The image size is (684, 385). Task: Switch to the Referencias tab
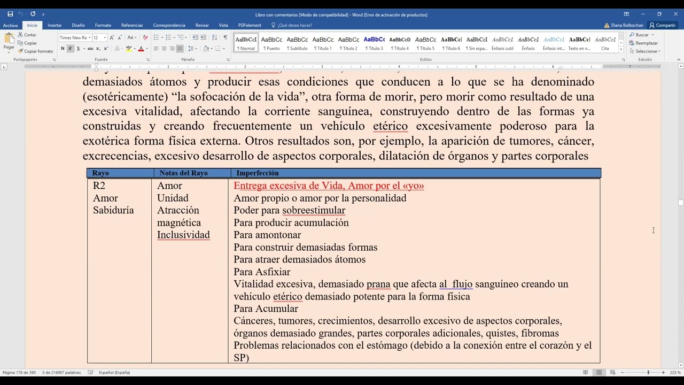(x=132, y=25)
